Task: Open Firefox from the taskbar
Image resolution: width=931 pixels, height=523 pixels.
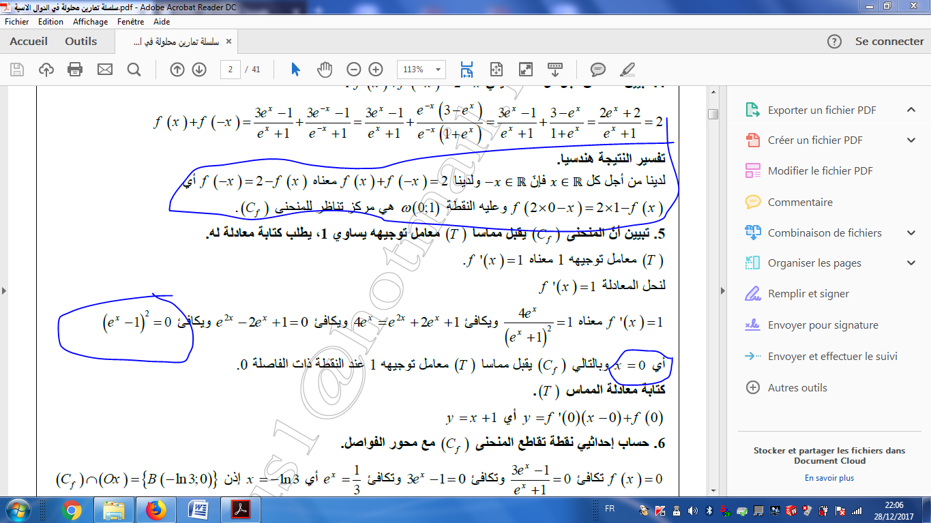Action: coord(157,510)
